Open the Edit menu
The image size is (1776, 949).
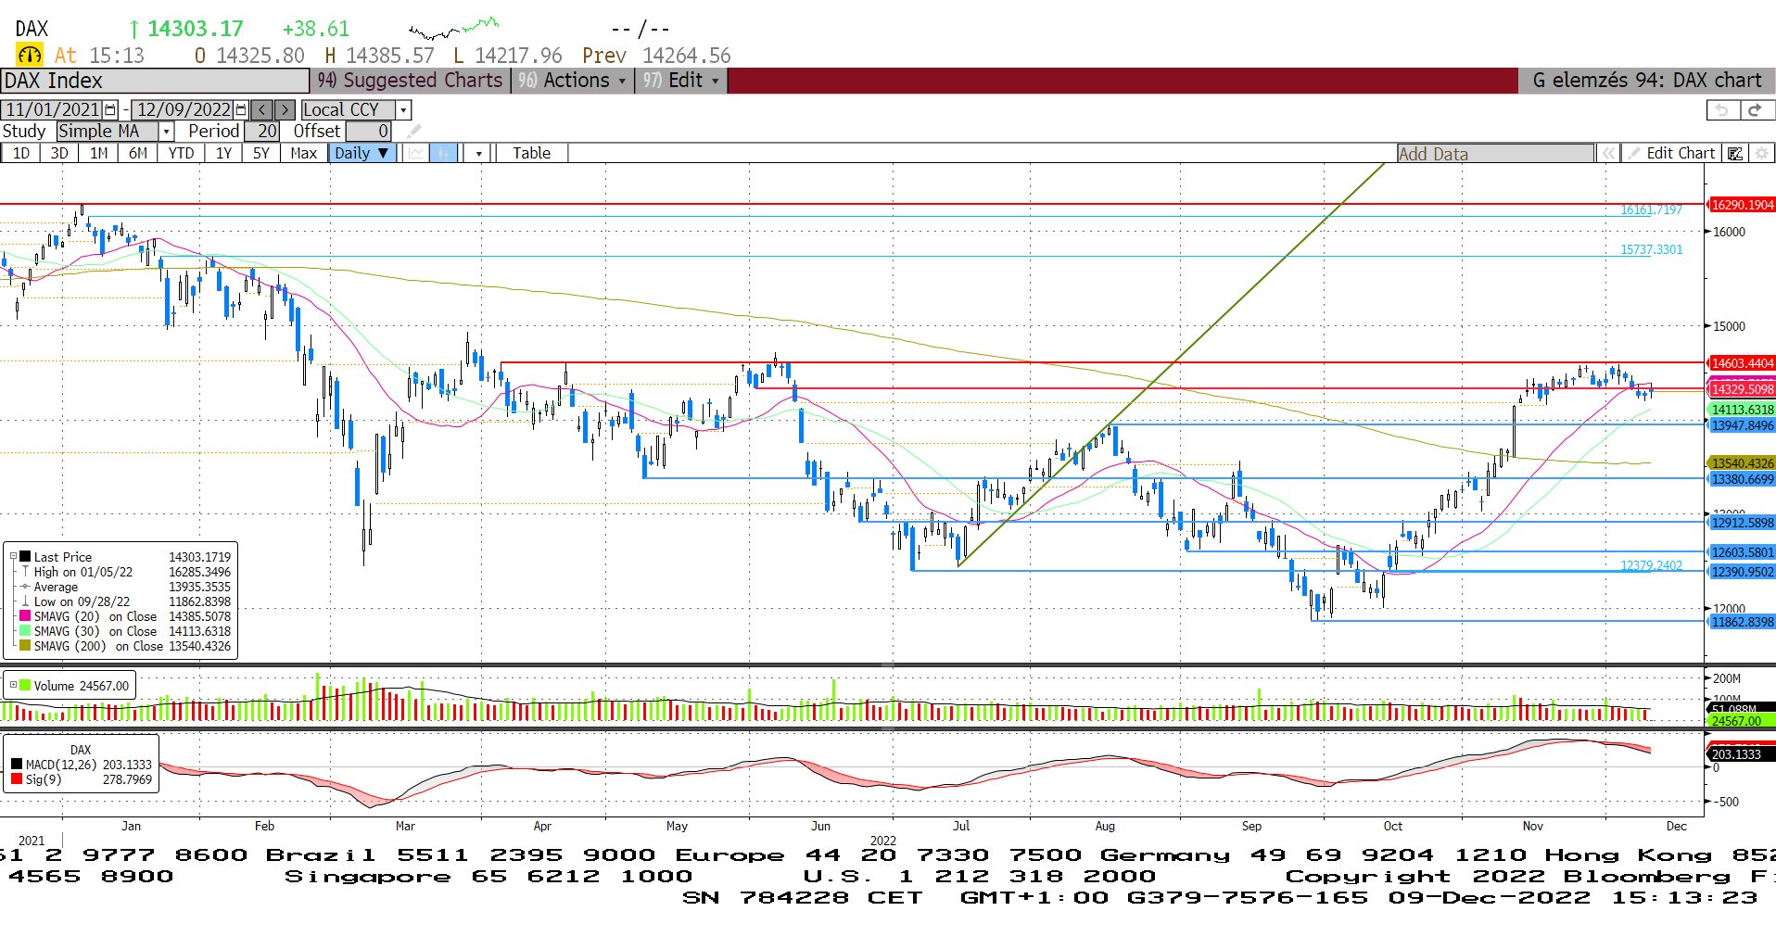coord(682,81)
